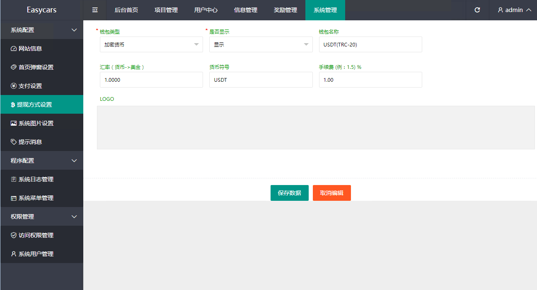Image resolution: width=537 pixels, height=290 pixels.
Task: Click the Bitcoin icon for 提现方式设置
Action: (x=14, y=104)
